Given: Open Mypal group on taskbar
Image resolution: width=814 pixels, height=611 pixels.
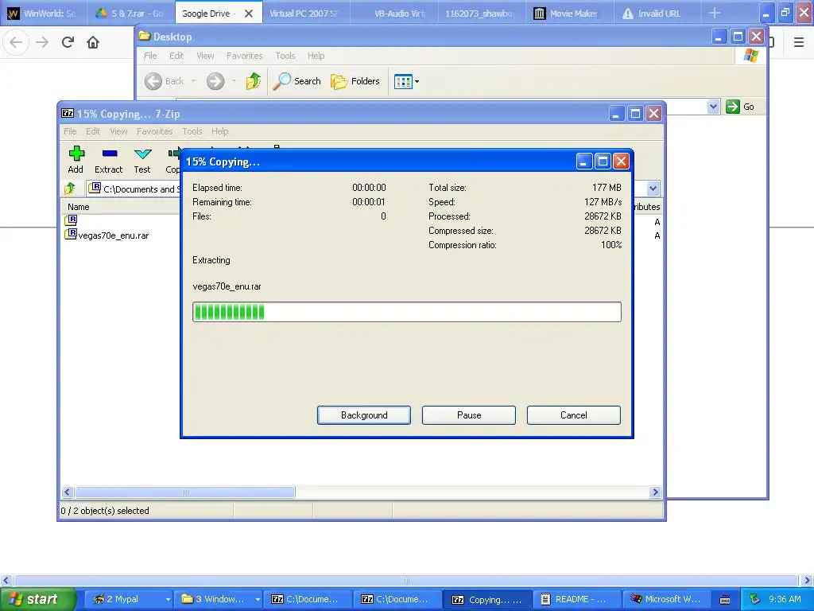Looking at the screenshot, I should (x=128, y=599).
